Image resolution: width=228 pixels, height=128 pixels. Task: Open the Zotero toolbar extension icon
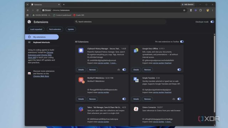191,10
